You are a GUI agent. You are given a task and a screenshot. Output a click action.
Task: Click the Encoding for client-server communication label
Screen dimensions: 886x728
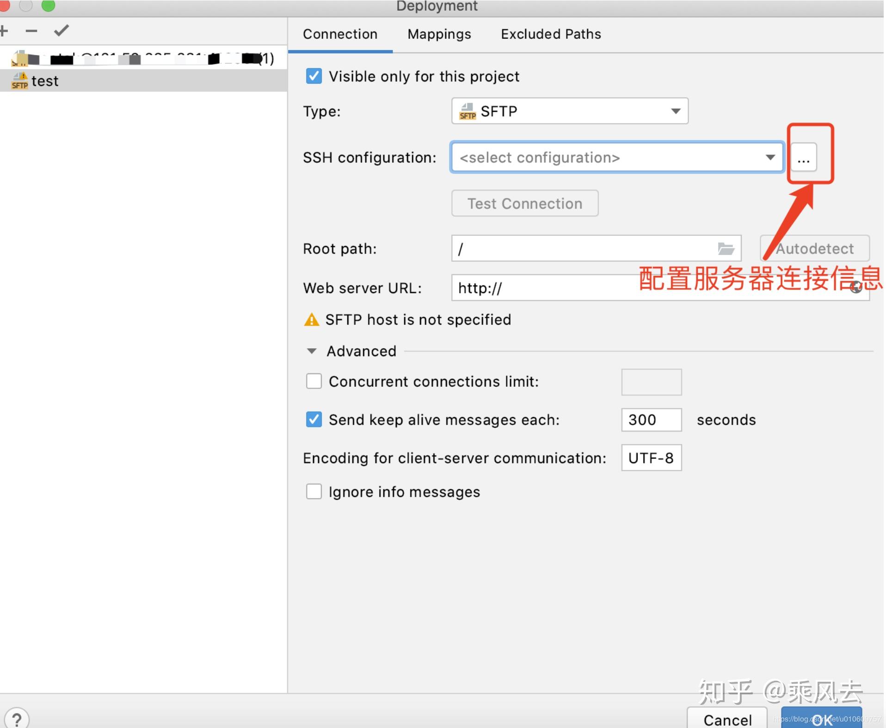[x=455, y=458]
